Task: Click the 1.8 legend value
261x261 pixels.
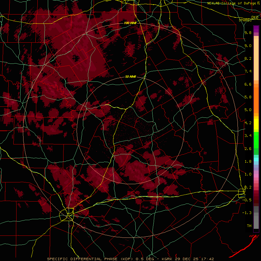Action: coord(248,162)
